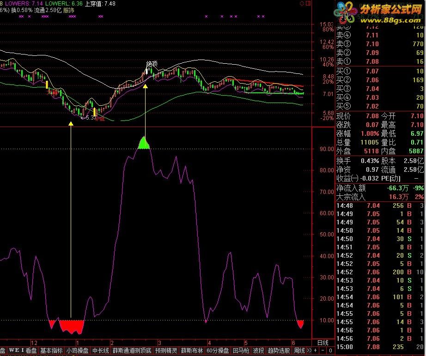Screen dimensions: 426x356
Task: Select the 买② 7.06 bid row
Action: point(380,80)
